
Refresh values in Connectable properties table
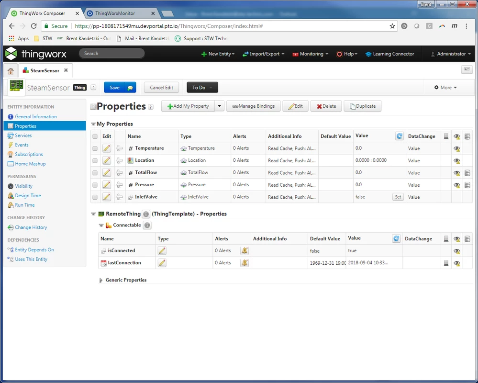pos(396,238)
